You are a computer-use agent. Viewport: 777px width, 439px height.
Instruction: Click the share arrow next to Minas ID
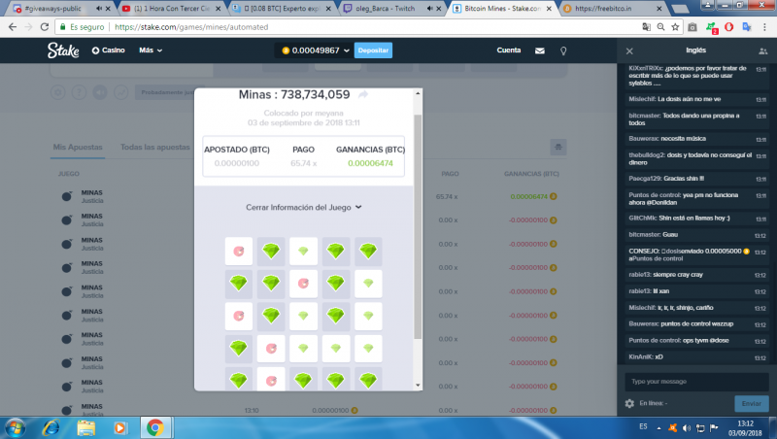point(363,94)
